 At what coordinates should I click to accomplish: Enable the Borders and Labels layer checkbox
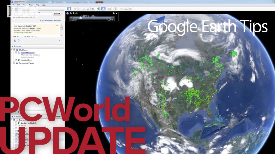(x=16, y=123)
